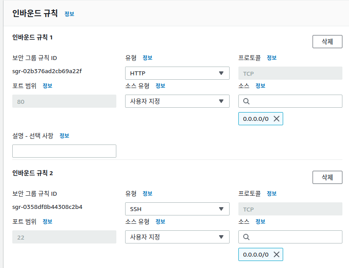
Task: Select the rule ID text sgr-02b376ad2cb69a22f
Action: tap(47, 71)
